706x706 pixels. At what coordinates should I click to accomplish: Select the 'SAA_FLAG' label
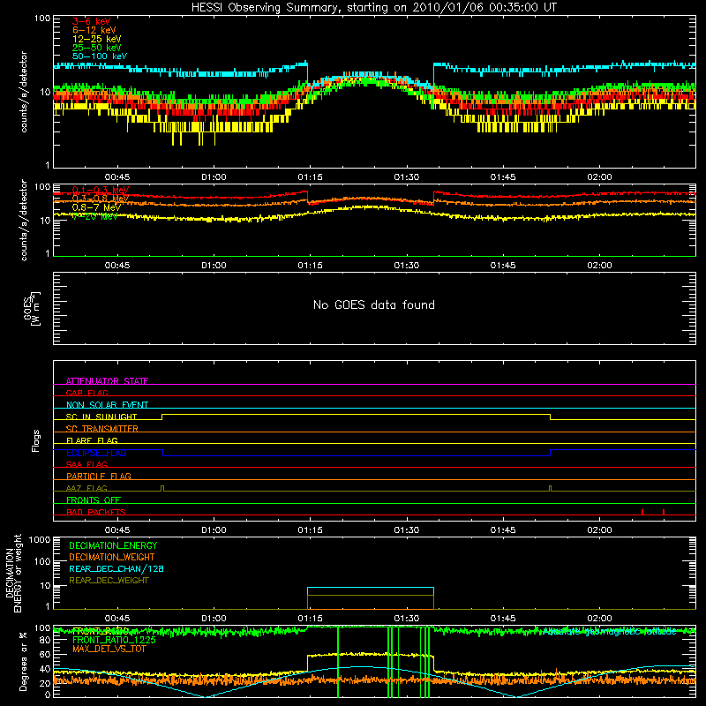[86, 464]
